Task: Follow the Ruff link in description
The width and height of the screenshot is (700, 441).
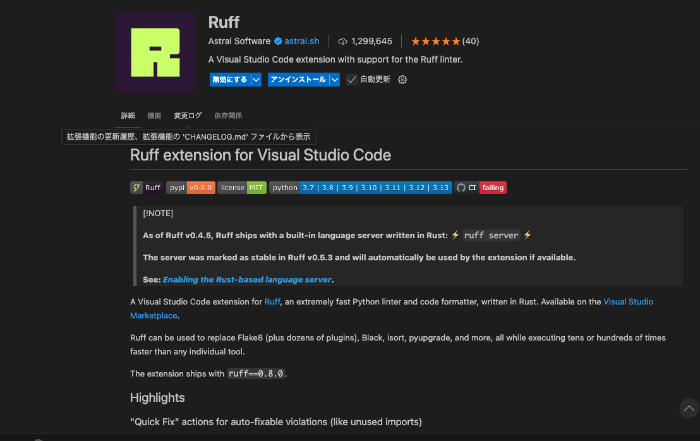Action: [272, 302]
